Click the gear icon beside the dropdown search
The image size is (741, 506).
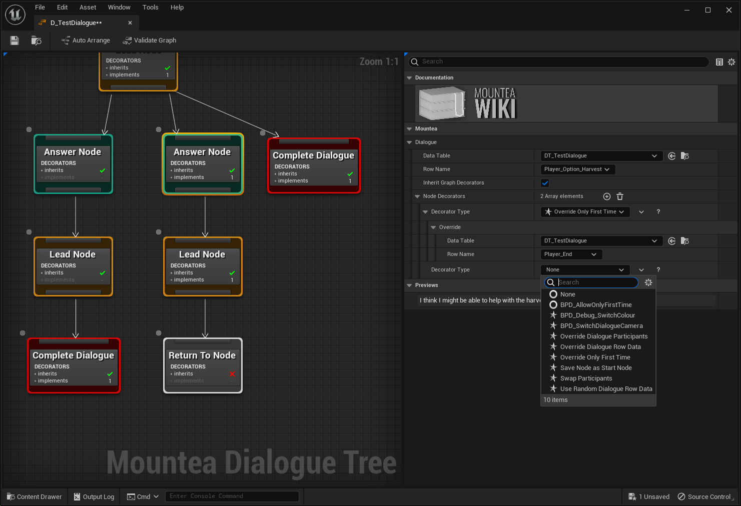pyautogui.click(x=648, y=282)
